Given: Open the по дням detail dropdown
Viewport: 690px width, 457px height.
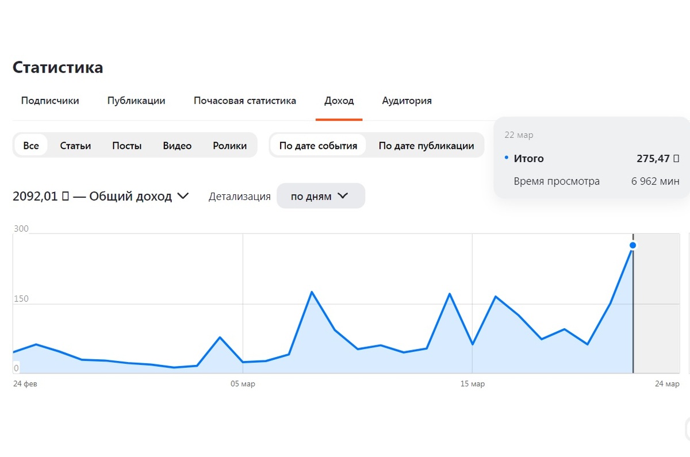Looking at the screenshot, I should [321, 196].
